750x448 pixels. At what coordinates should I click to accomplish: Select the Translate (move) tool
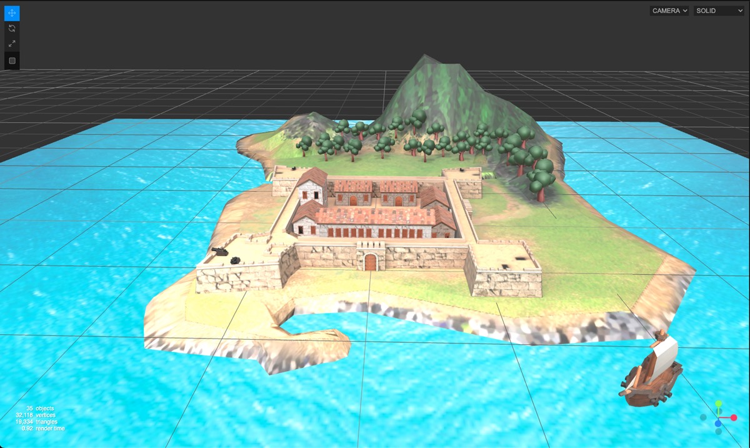pyautogui.click(x=12, y=13)
